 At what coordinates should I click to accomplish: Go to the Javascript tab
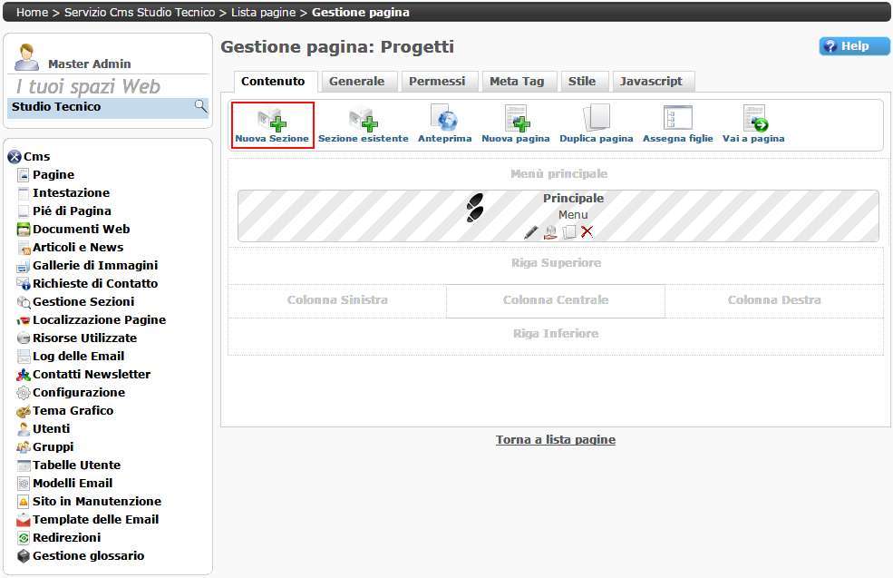651,82
